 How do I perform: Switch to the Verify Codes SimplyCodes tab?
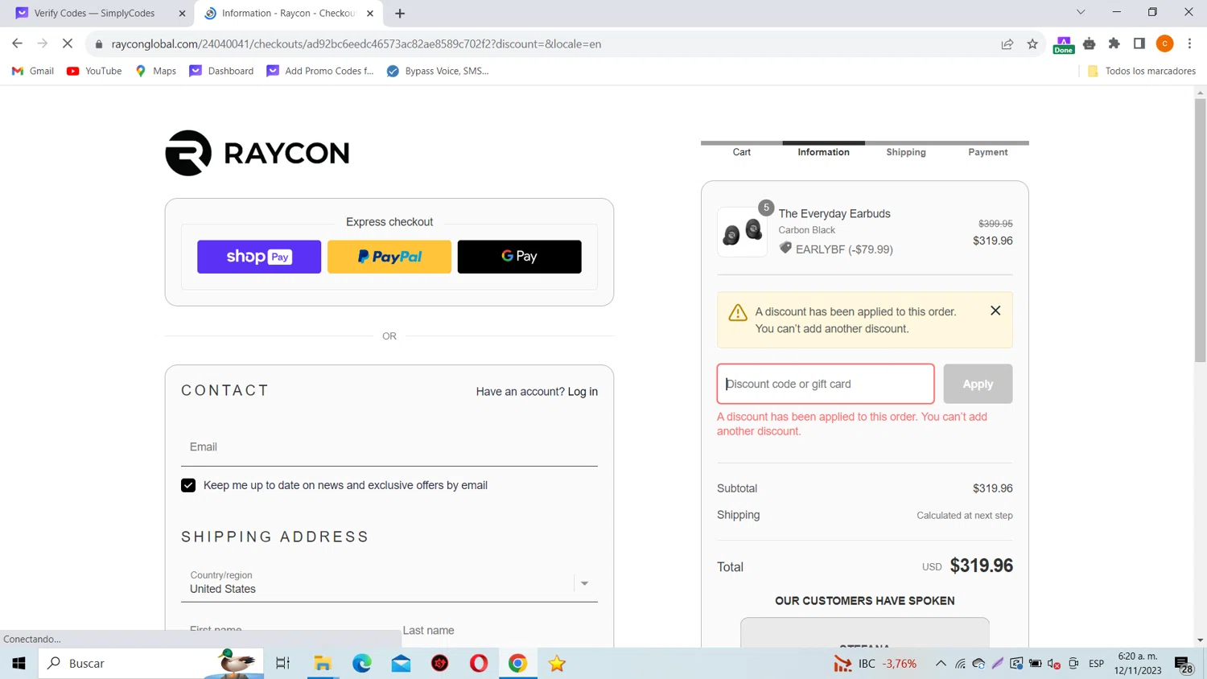click(x=95, y=13)
